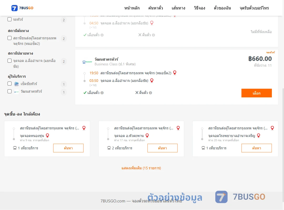Open วิธีจอง menu item

pos(199,8)
